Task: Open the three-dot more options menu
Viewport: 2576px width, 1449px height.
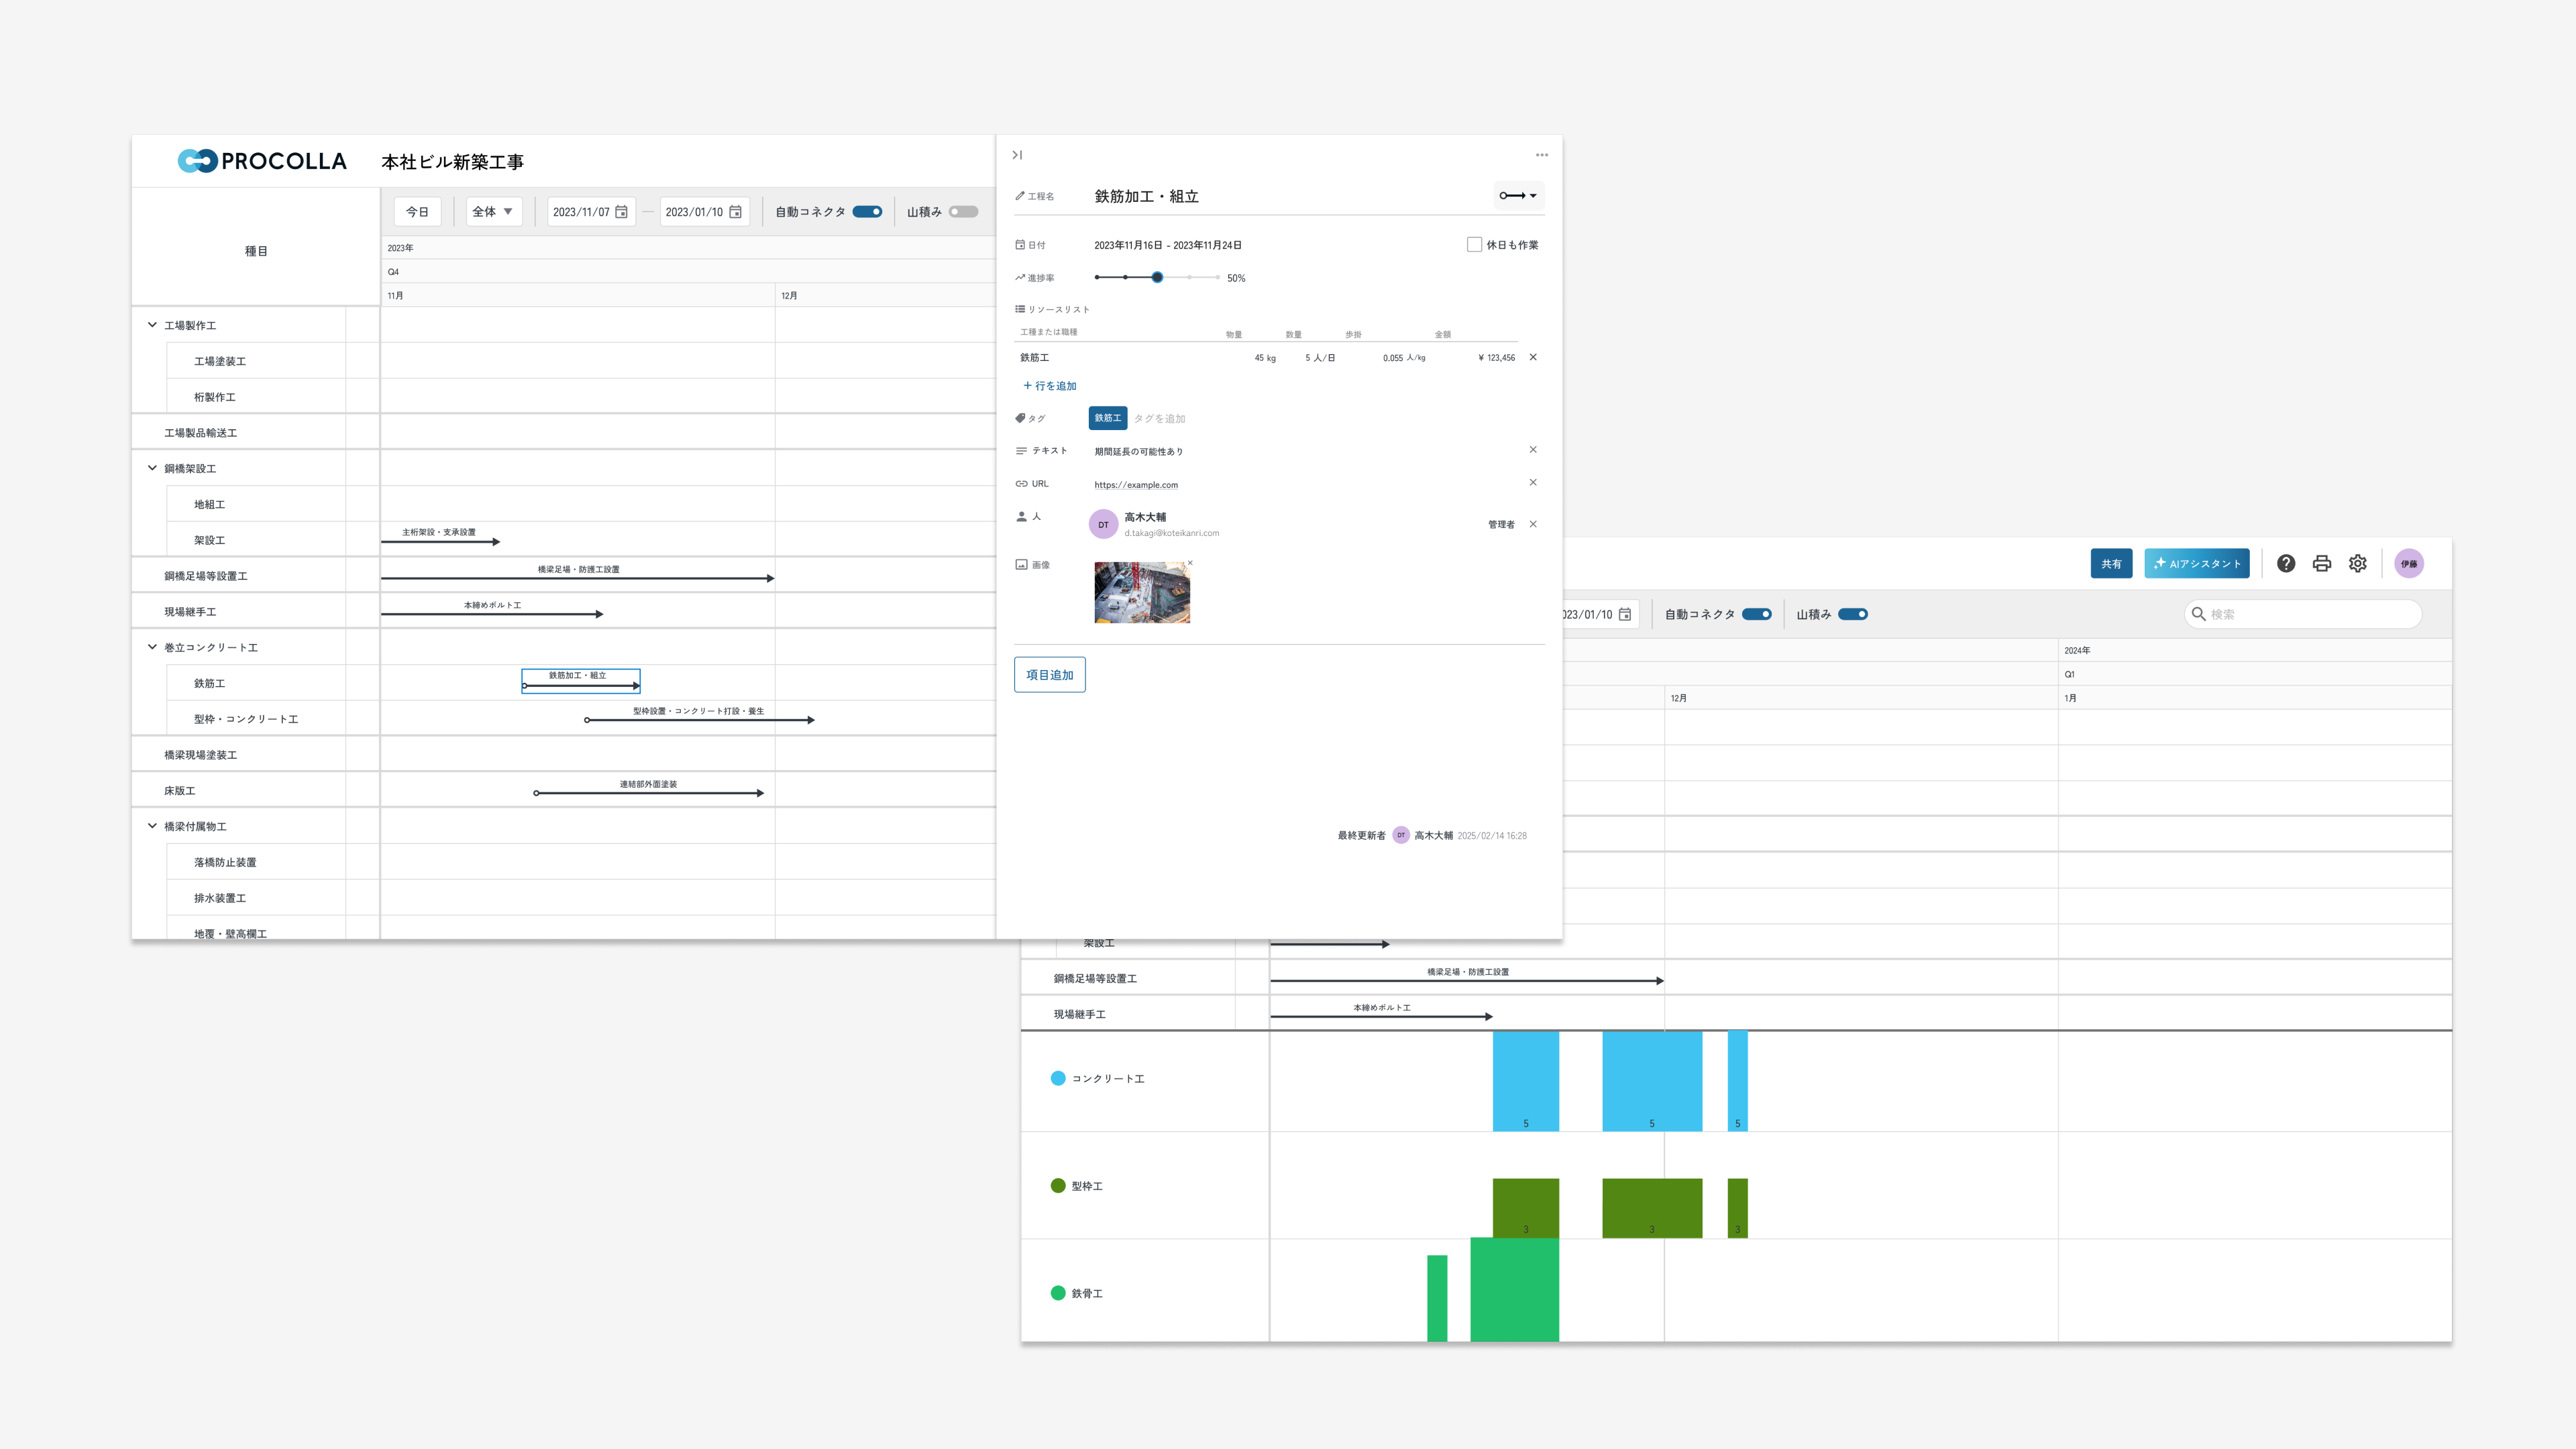Action: [1541, 155]
